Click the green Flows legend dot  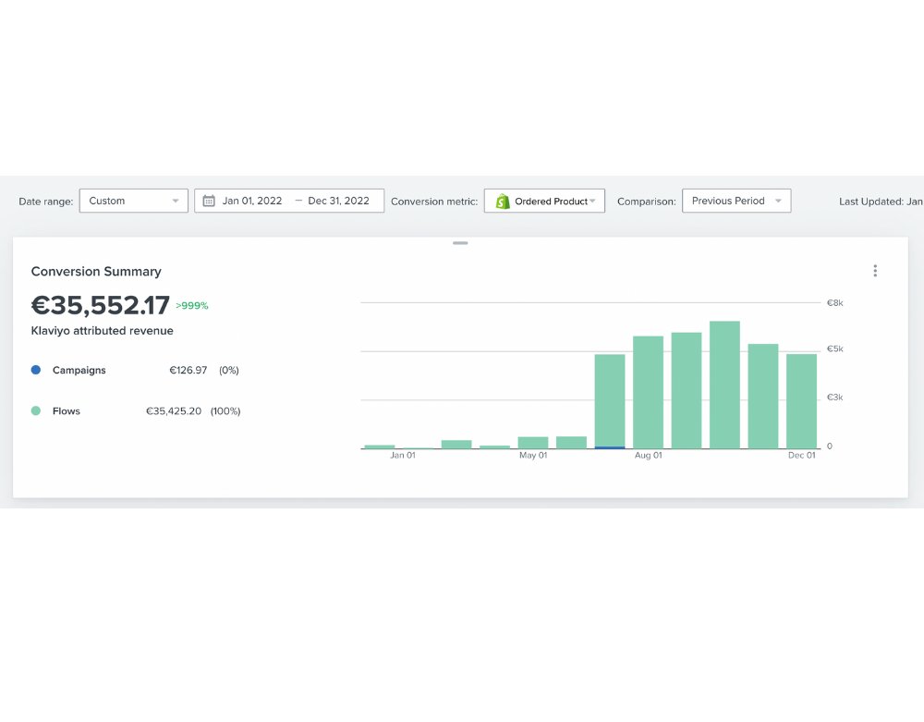tap(36, 410)
